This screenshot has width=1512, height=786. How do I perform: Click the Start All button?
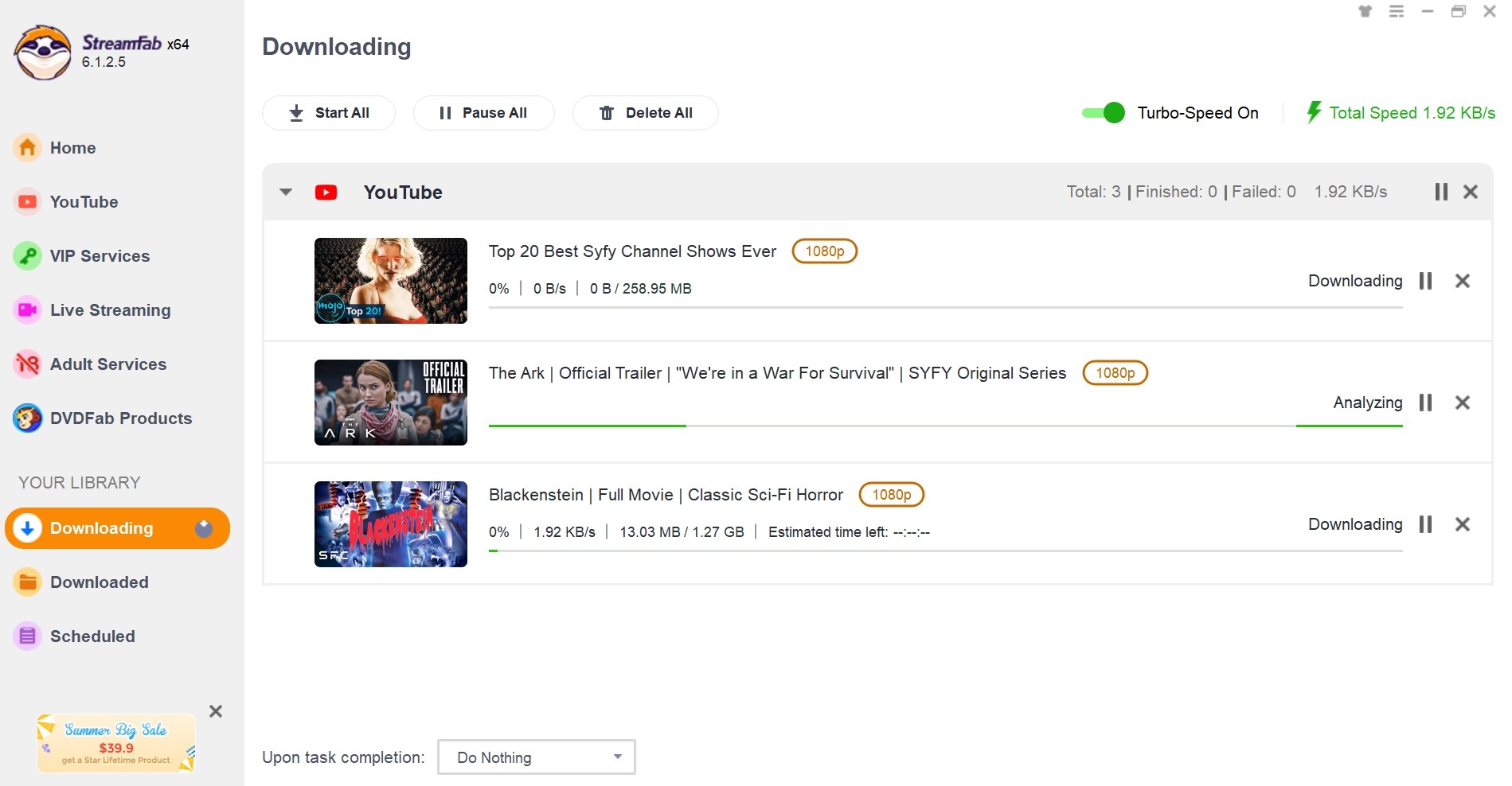coord(329,113)
